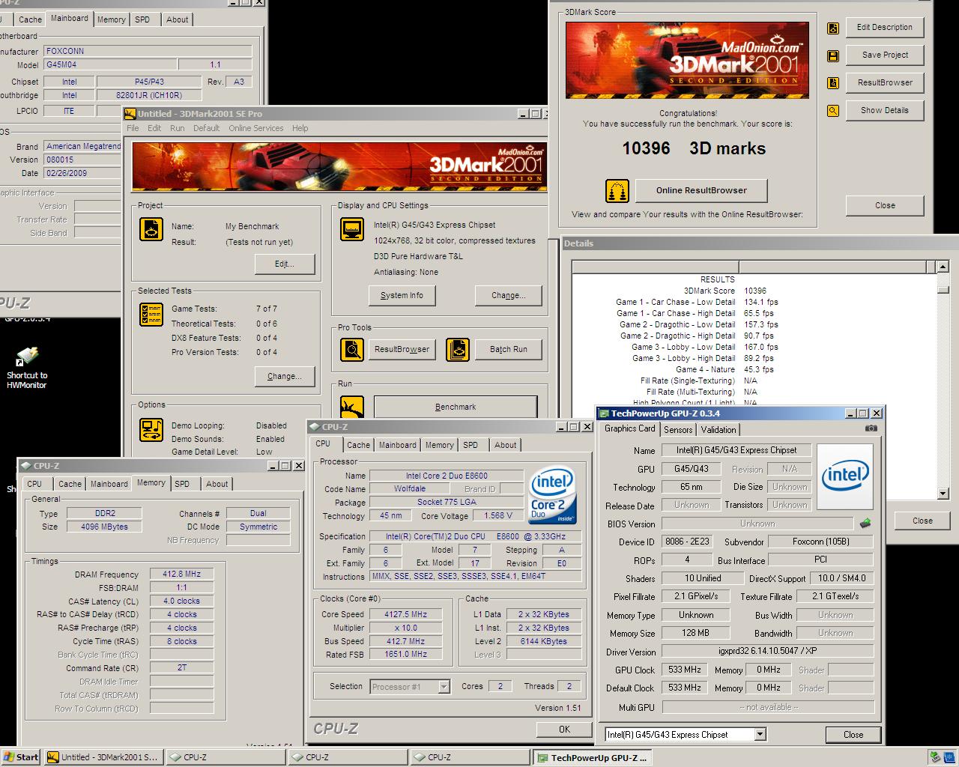Image resolution: width=959 pixels, height=767 pixels.
Task: Switch to Sensors tab in GPU-Z
Action: click(x=678, y=430)
